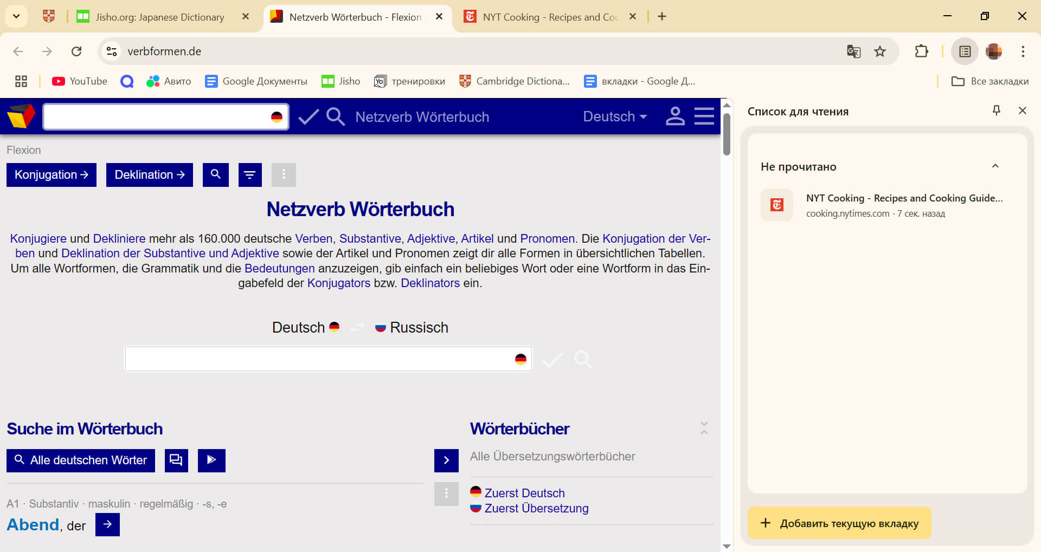The height and width of the screenshot is (552, 1041).
Task: Open Google Документы bookmark
Action: pyautogui.click(x=256, y=81)
